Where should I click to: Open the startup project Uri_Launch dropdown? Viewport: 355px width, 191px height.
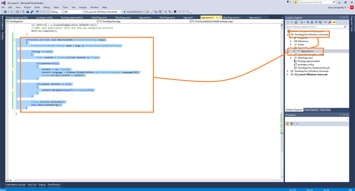click(121, 12)
